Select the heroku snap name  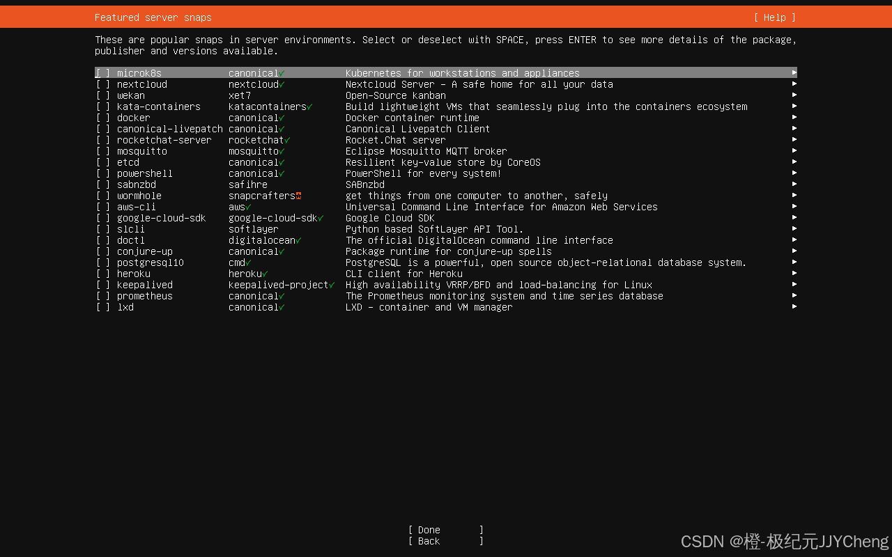134,274
